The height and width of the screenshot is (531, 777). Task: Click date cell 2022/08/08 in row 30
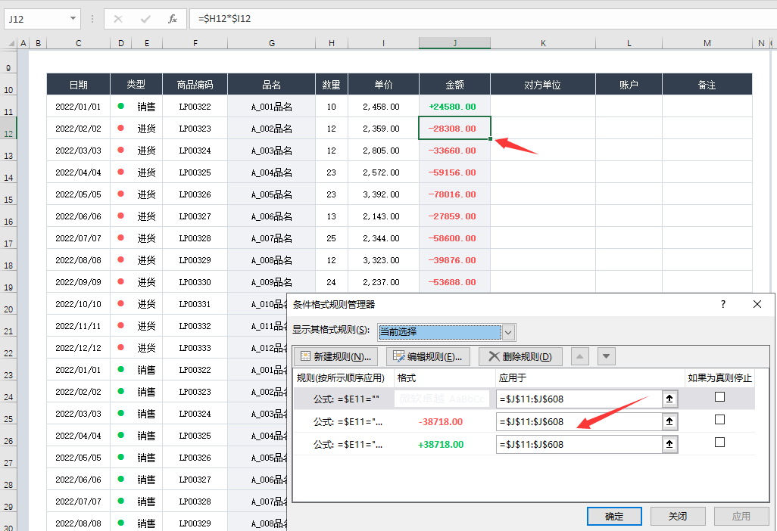pyautogui.click(x=78, y=523)
